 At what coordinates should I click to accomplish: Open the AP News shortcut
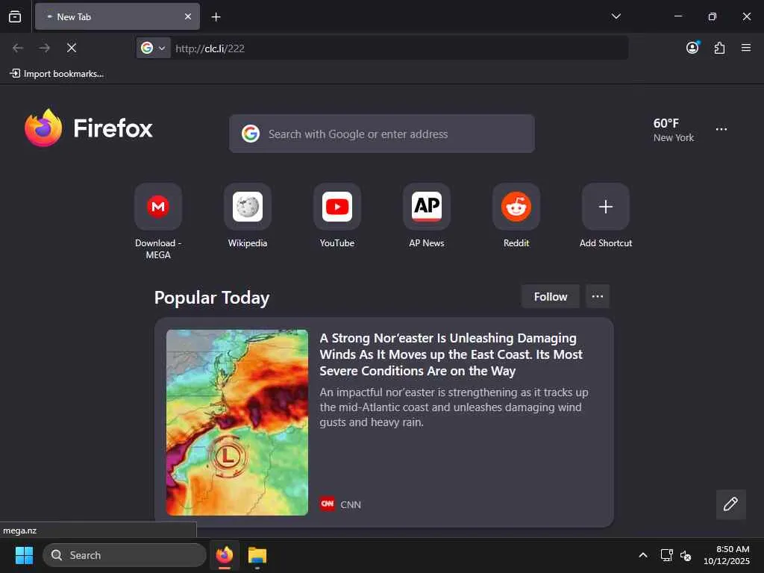pos(427,216)
